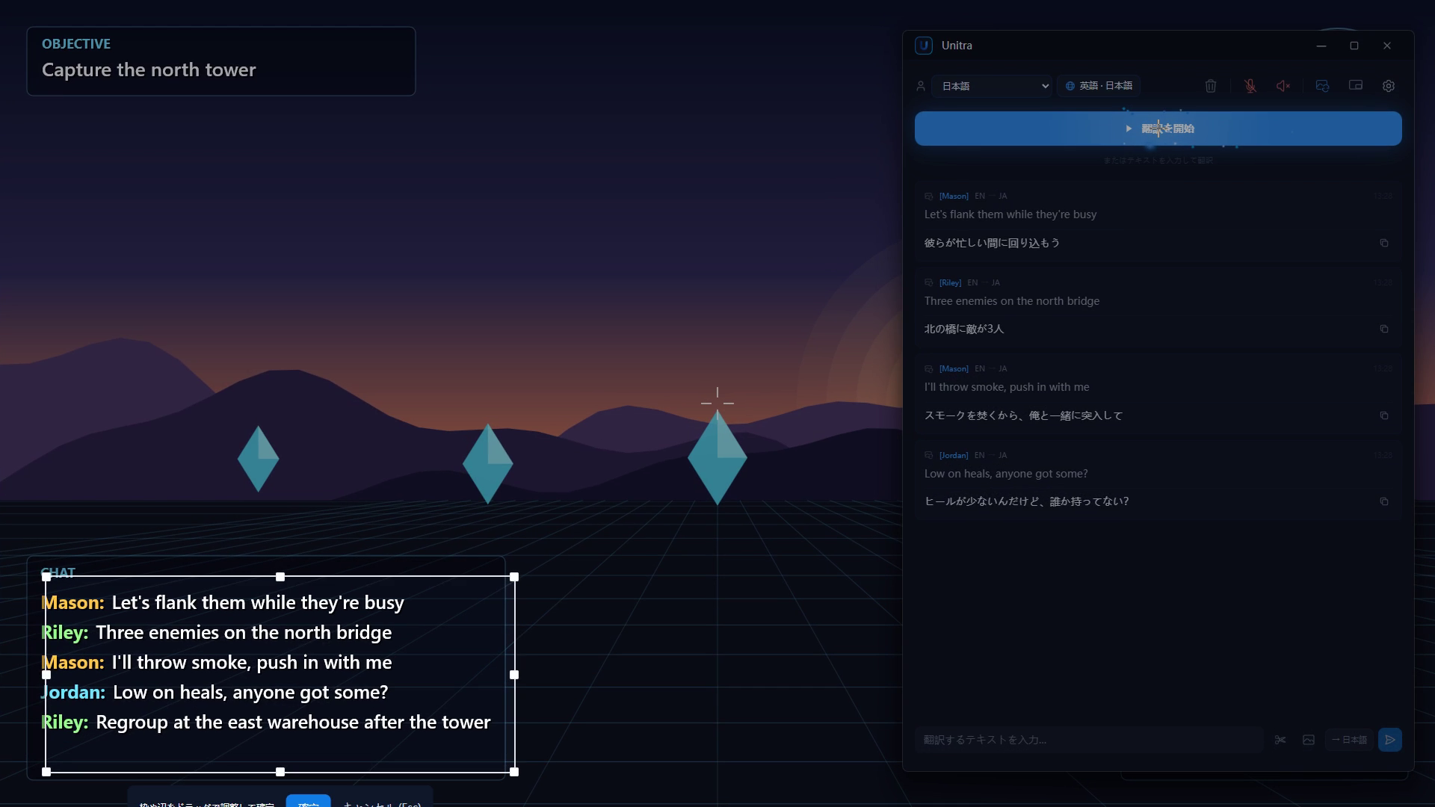Open the 日本語 language dropdown
The image size is (1435, 807).
click(x=992, y=86)
